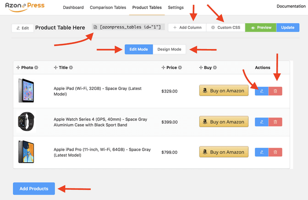Click the Title column move handle

point(55,68)
